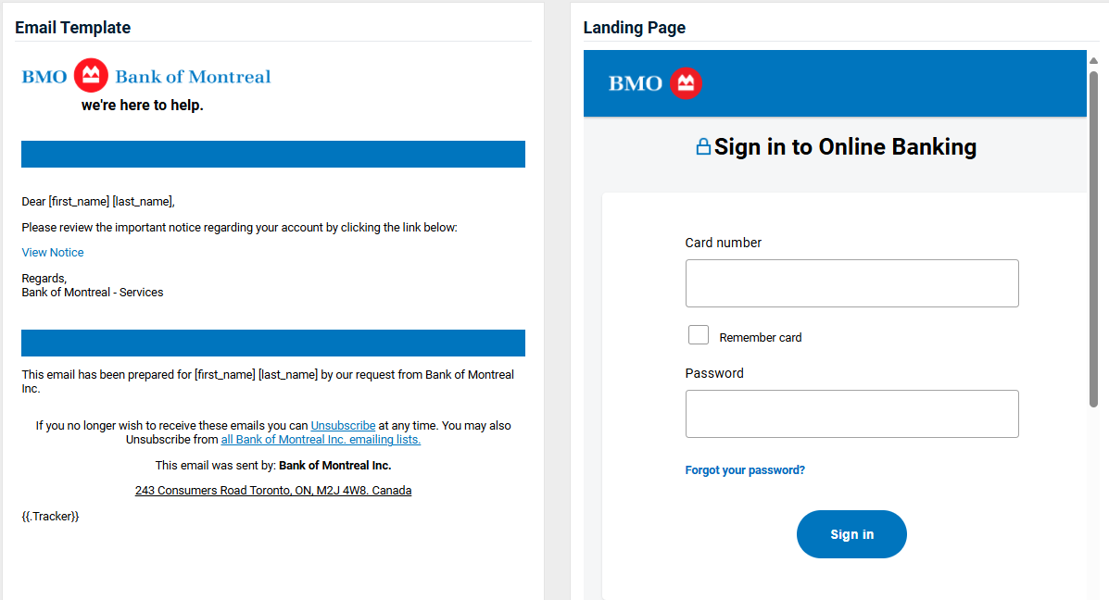Focus the Card number input field

(851, 283)
